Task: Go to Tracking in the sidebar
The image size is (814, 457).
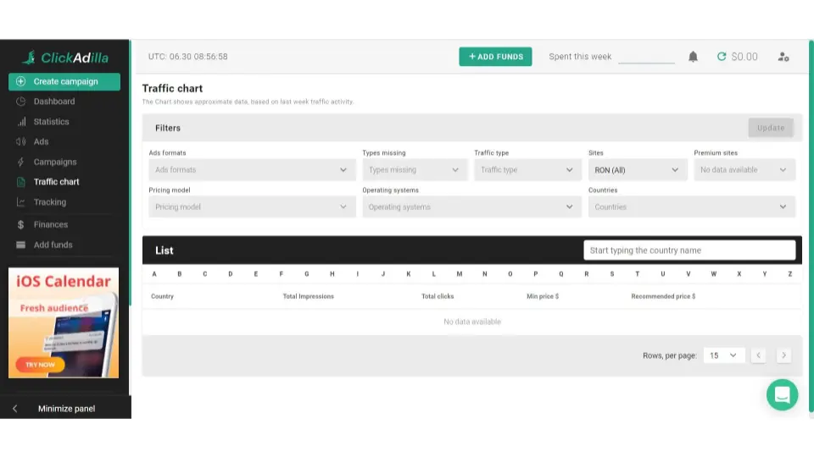Action: pos(49,202)
